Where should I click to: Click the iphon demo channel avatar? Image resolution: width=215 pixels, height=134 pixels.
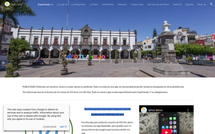(x=144, y=110)
